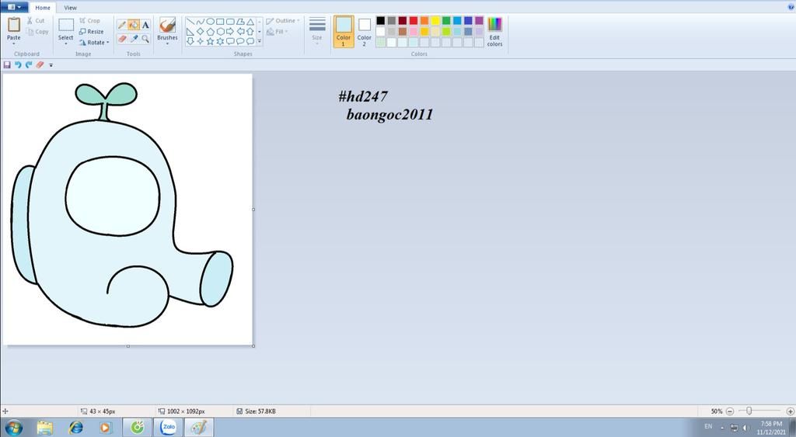Image resolution: width=796 pixels, height=437 pixels.
Task: Choose the Down arrow shape
Action: coord(190,41)
